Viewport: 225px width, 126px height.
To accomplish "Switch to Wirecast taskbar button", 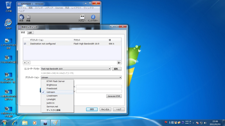I will pos(45,123).
